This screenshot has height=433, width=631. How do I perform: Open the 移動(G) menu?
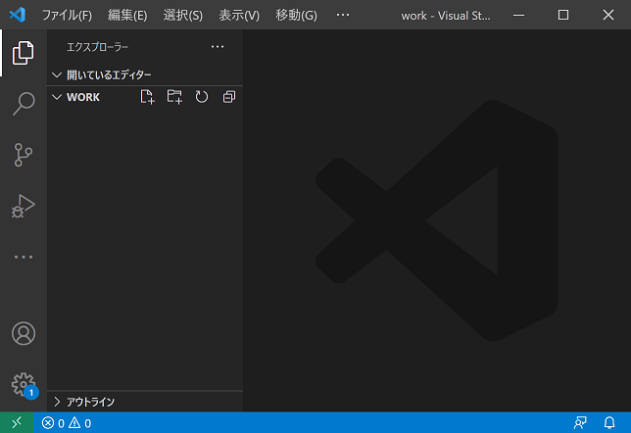(297, 16)
